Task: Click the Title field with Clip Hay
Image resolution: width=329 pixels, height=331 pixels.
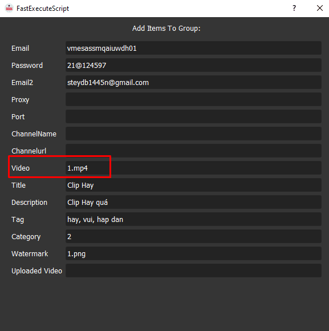Action: 193,185
